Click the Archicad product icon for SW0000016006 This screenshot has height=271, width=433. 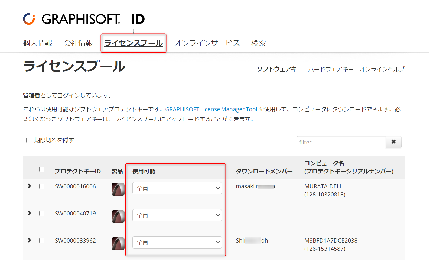tap(118, 189)
